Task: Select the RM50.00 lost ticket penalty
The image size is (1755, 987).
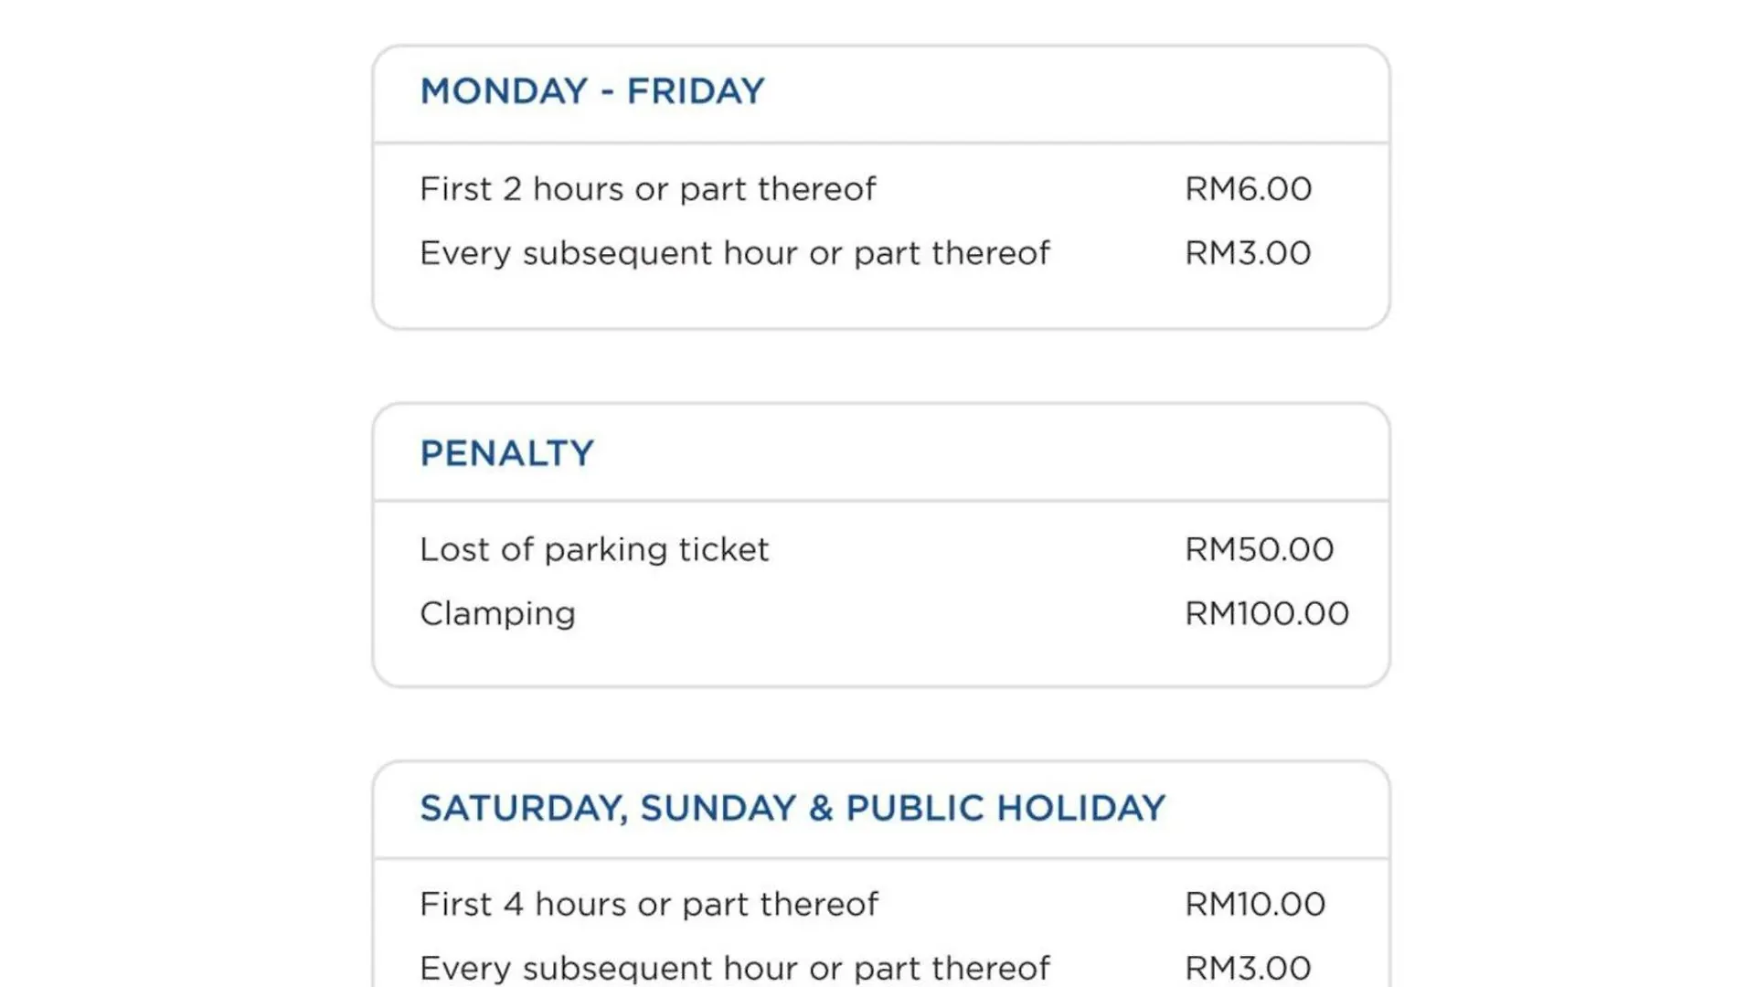Action: tap(1259, 549)
